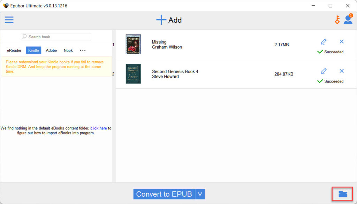Edit metadata for Second Genesis Book 4
Image resolution: width=357 pixels, height=204 pixels.
coord(324,71)
